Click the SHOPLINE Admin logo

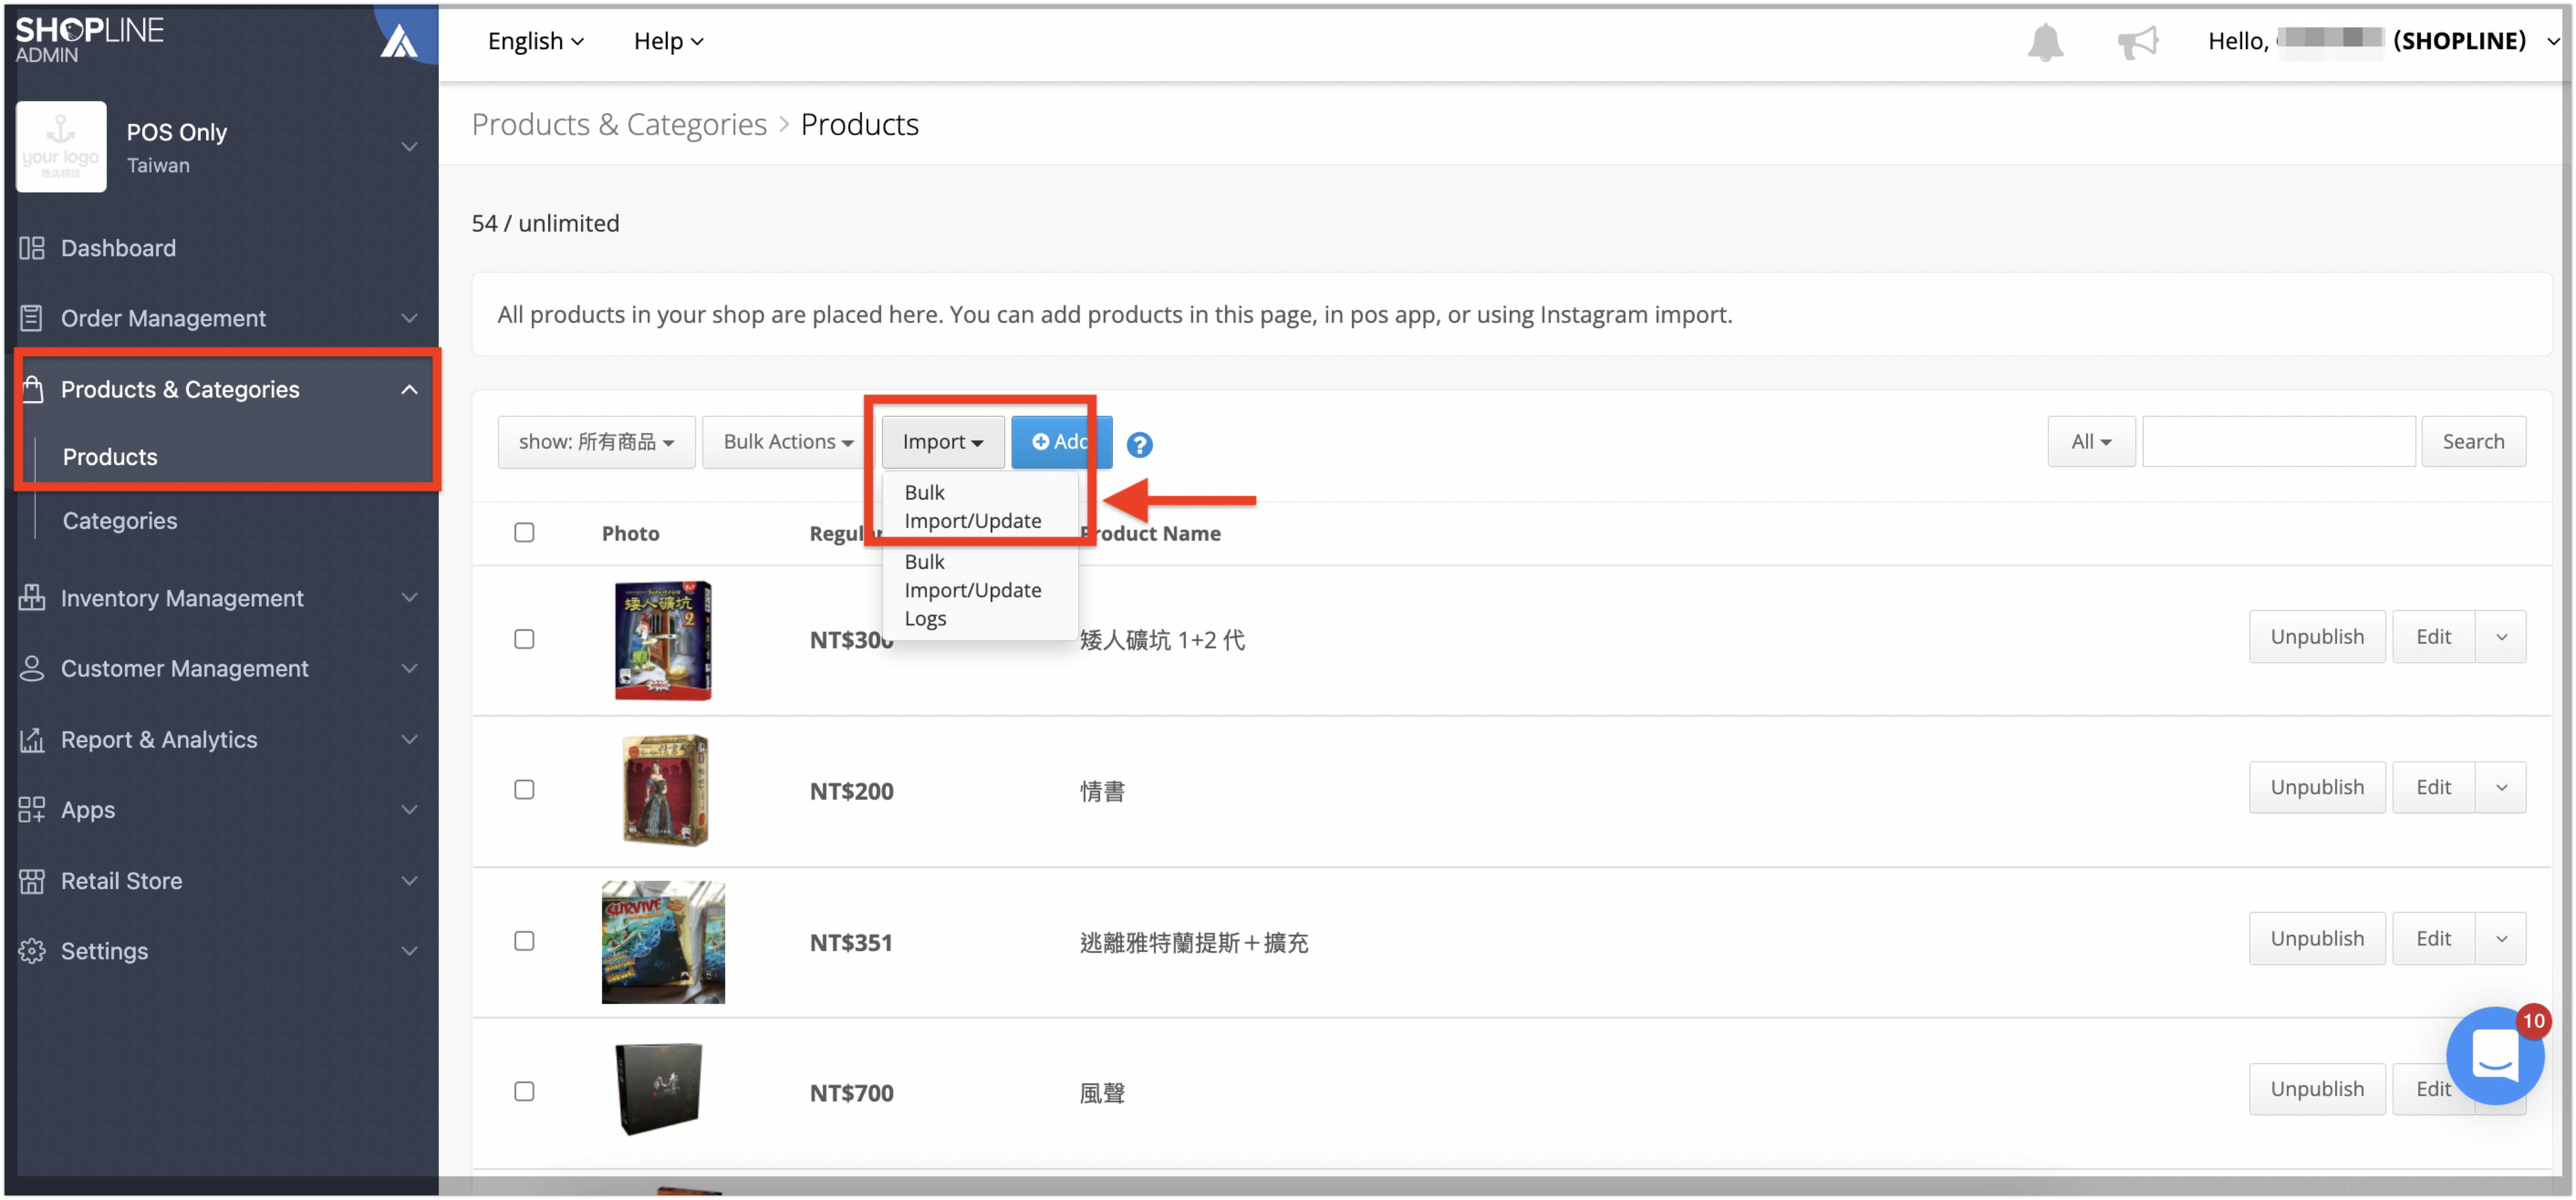(89, 40)
